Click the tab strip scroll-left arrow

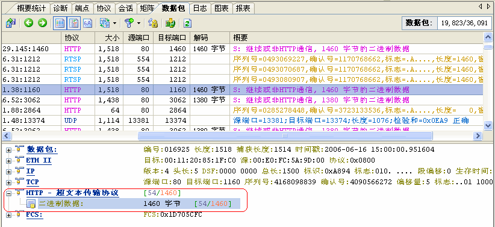pyautogui.click(x=481, y=6)
